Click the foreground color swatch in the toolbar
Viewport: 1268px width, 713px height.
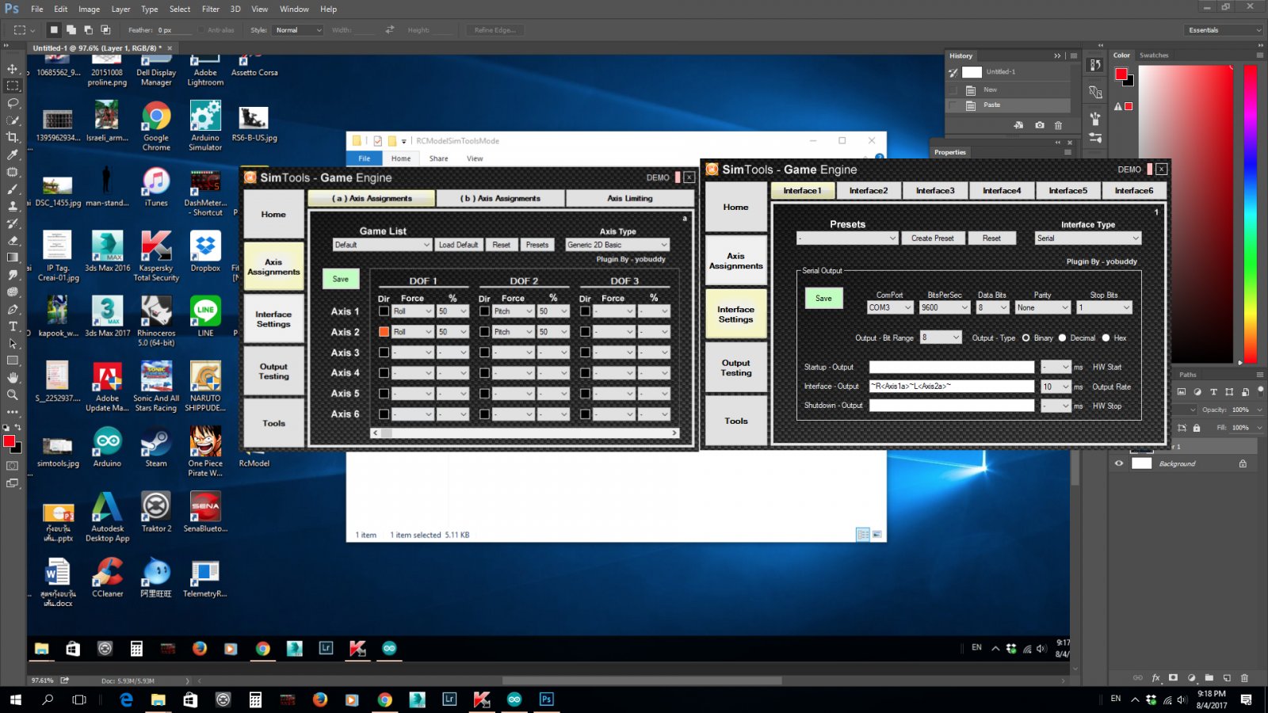pos(9,440)
